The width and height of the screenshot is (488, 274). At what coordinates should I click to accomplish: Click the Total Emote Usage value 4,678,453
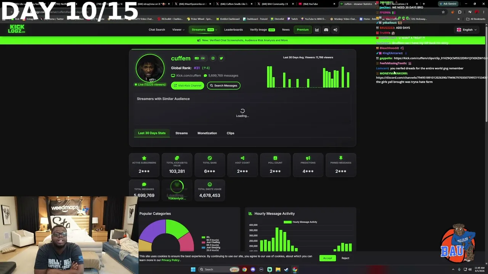pyautogui.click(x=210, y=195)
